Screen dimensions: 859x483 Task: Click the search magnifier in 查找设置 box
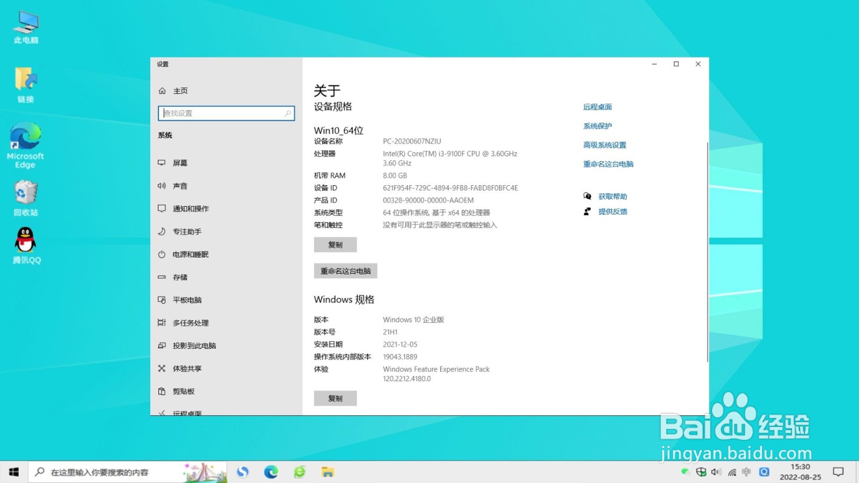[x=288, y=113]
